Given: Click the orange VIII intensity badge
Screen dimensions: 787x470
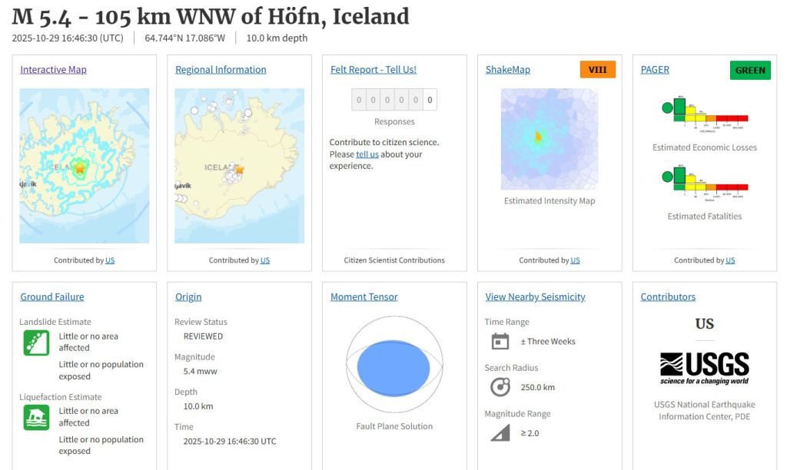Looking at the screenshot, I should (x=597, y=70).
